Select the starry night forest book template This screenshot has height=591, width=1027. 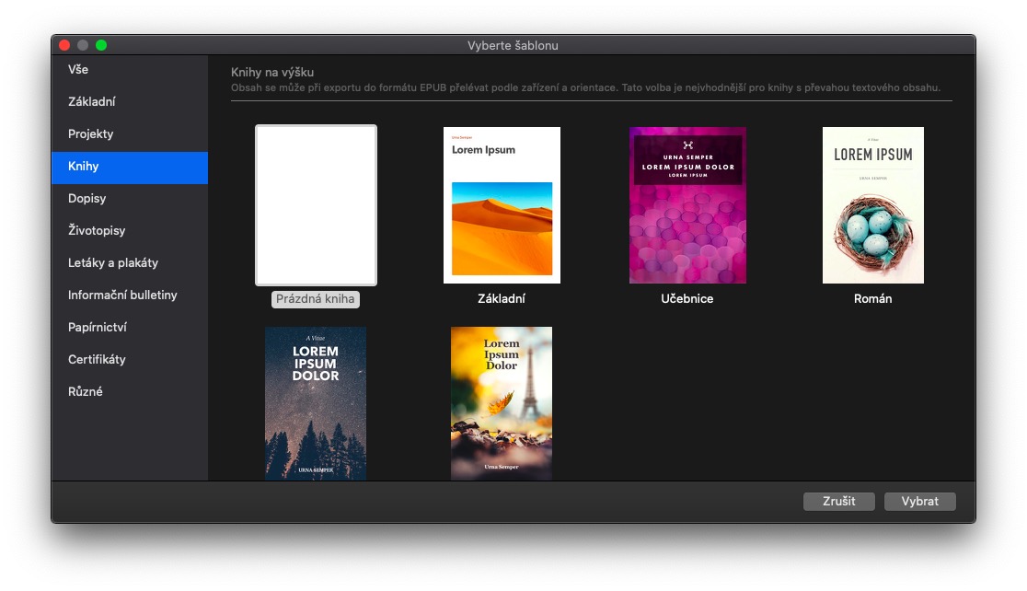316,403
